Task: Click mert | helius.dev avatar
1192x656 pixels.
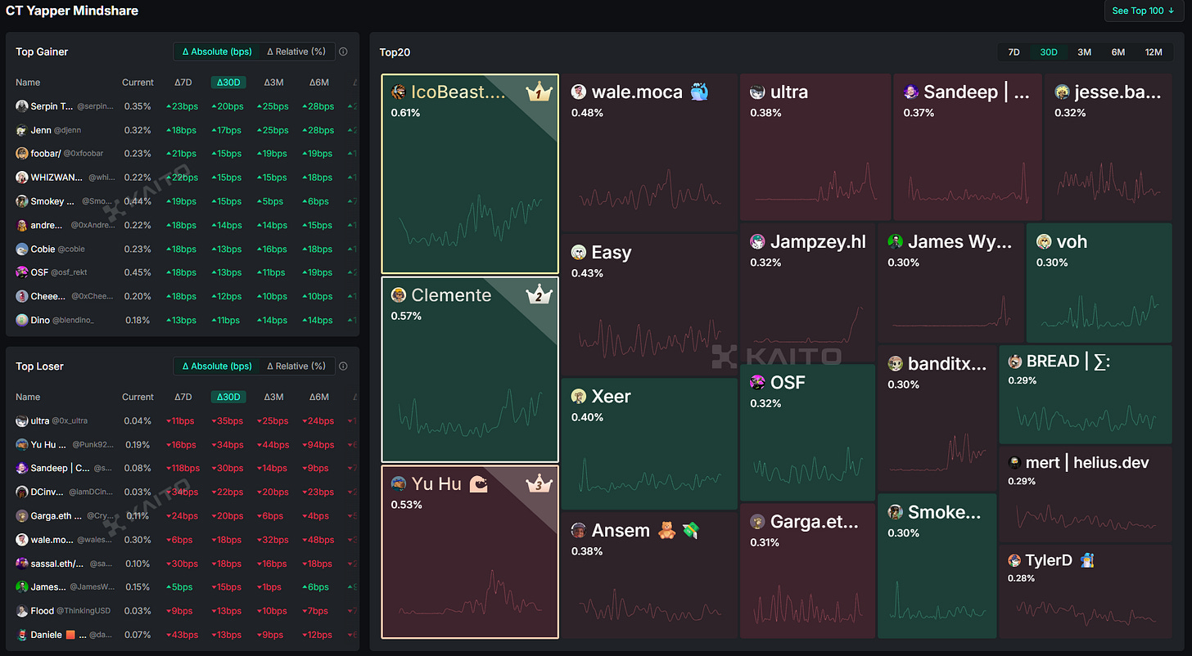Action: point(1015,463)
